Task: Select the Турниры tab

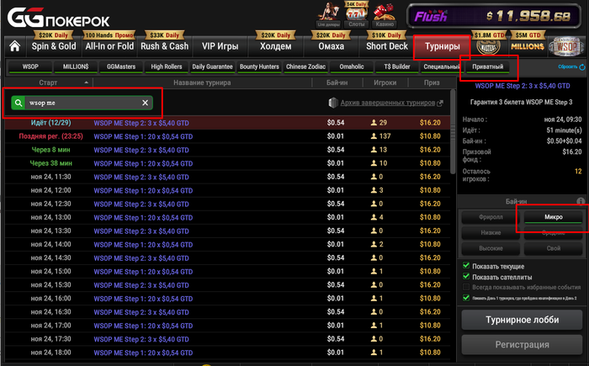Action: click(x=442, y=46)
